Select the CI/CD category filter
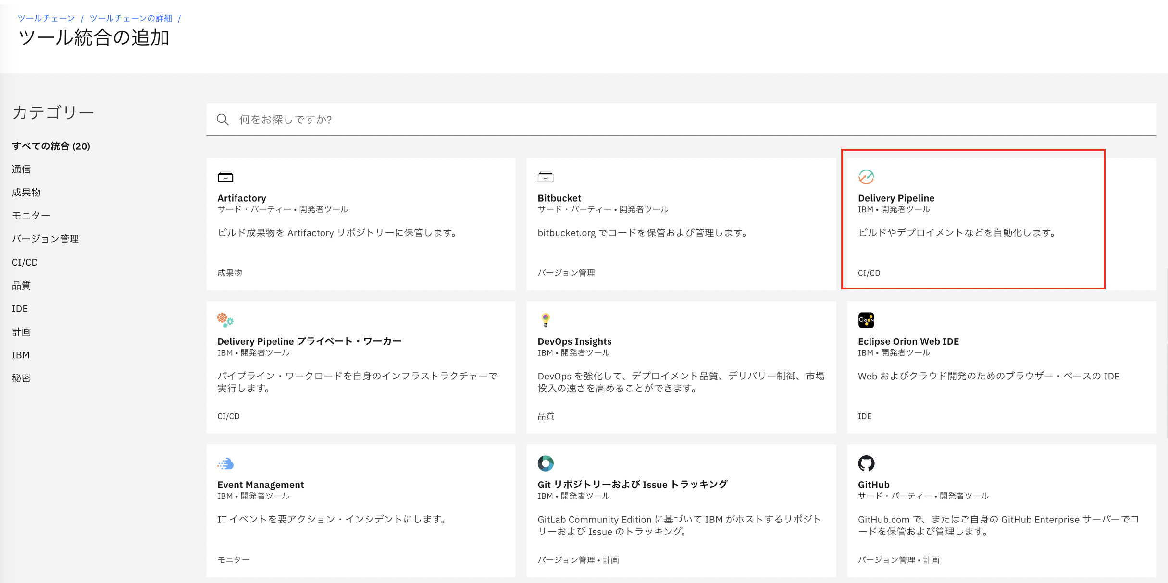Viewport: 1168px width, 583px height. pos(25,262)
